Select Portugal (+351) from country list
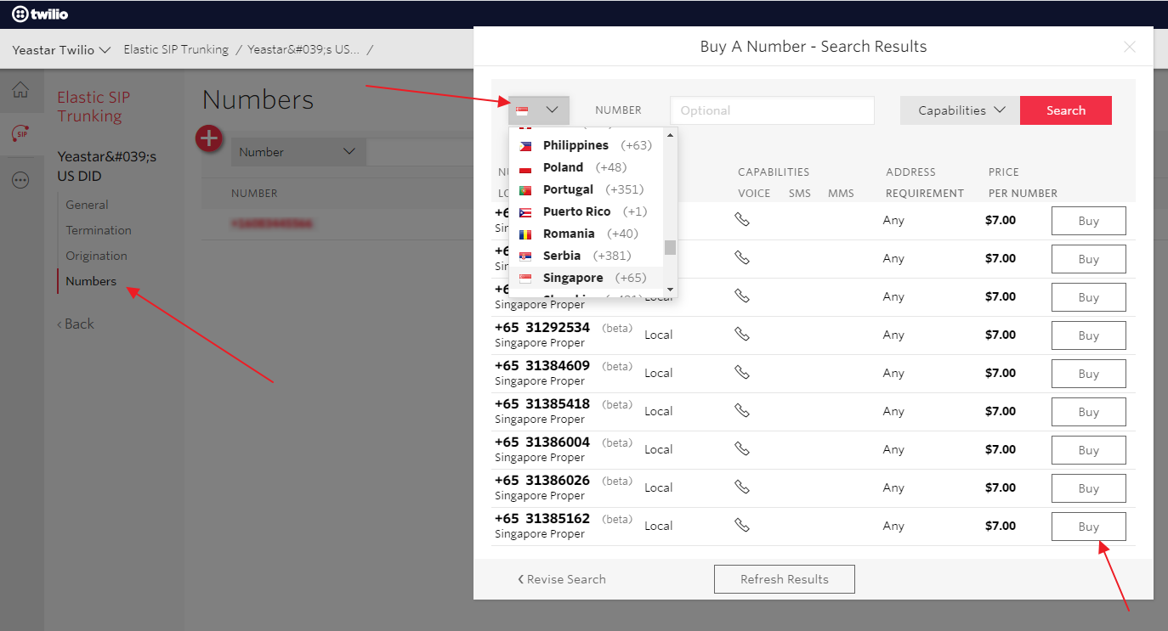This screenshot has height=631, width=1168. pos(586,189)
